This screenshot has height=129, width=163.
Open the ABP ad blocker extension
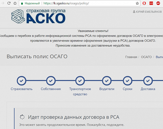click(x=158, y=3)
